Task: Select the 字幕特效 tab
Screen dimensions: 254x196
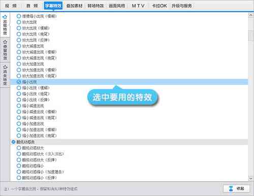Action: (x=53, y=6)
